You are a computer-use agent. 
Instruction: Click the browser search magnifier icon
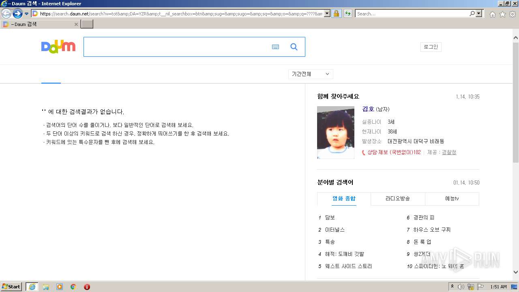472,14
